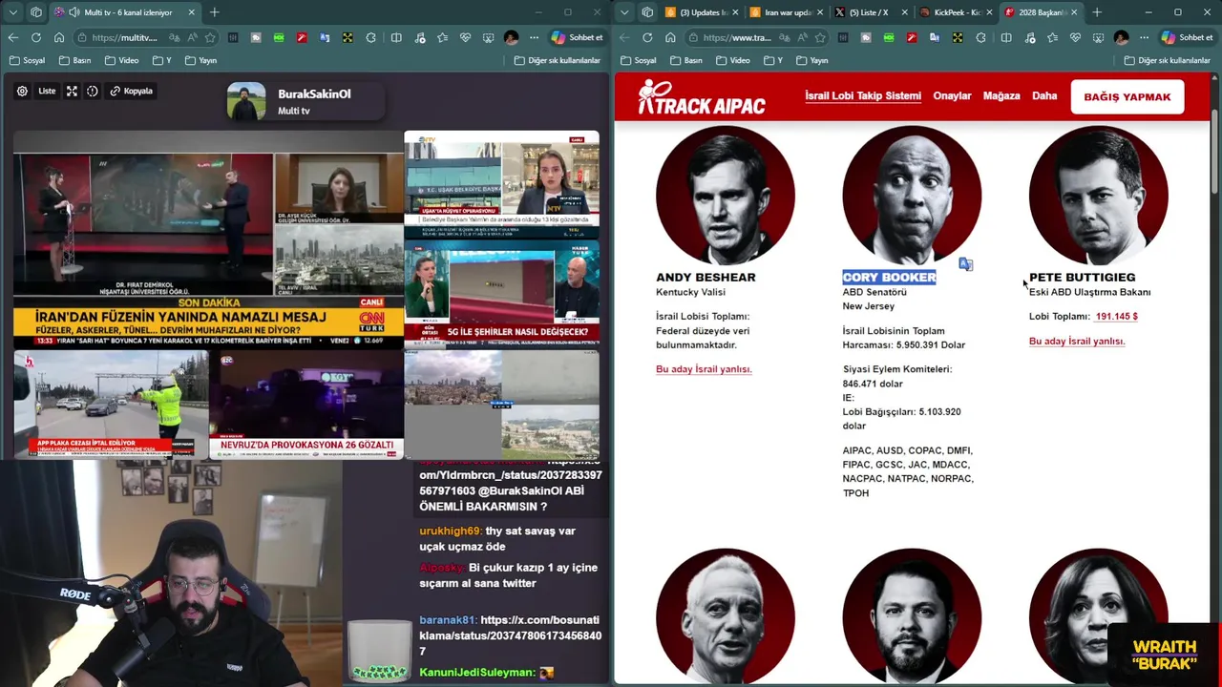Click Track AIPAC logo
Viewport: 1222px width, 687px height.
tap(702, 97)
